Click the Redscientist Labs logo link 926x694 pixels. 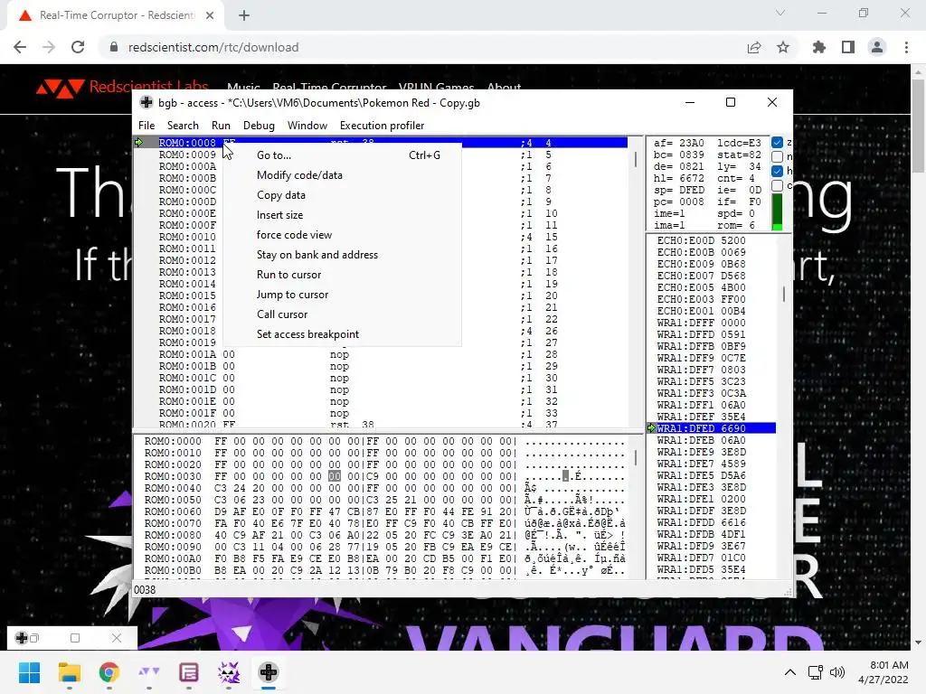(122, 88)
